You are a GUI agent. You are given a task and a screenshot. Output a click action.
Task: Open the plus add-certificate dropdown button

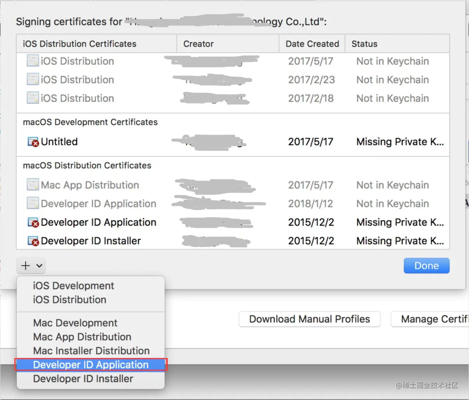(31, 266)
